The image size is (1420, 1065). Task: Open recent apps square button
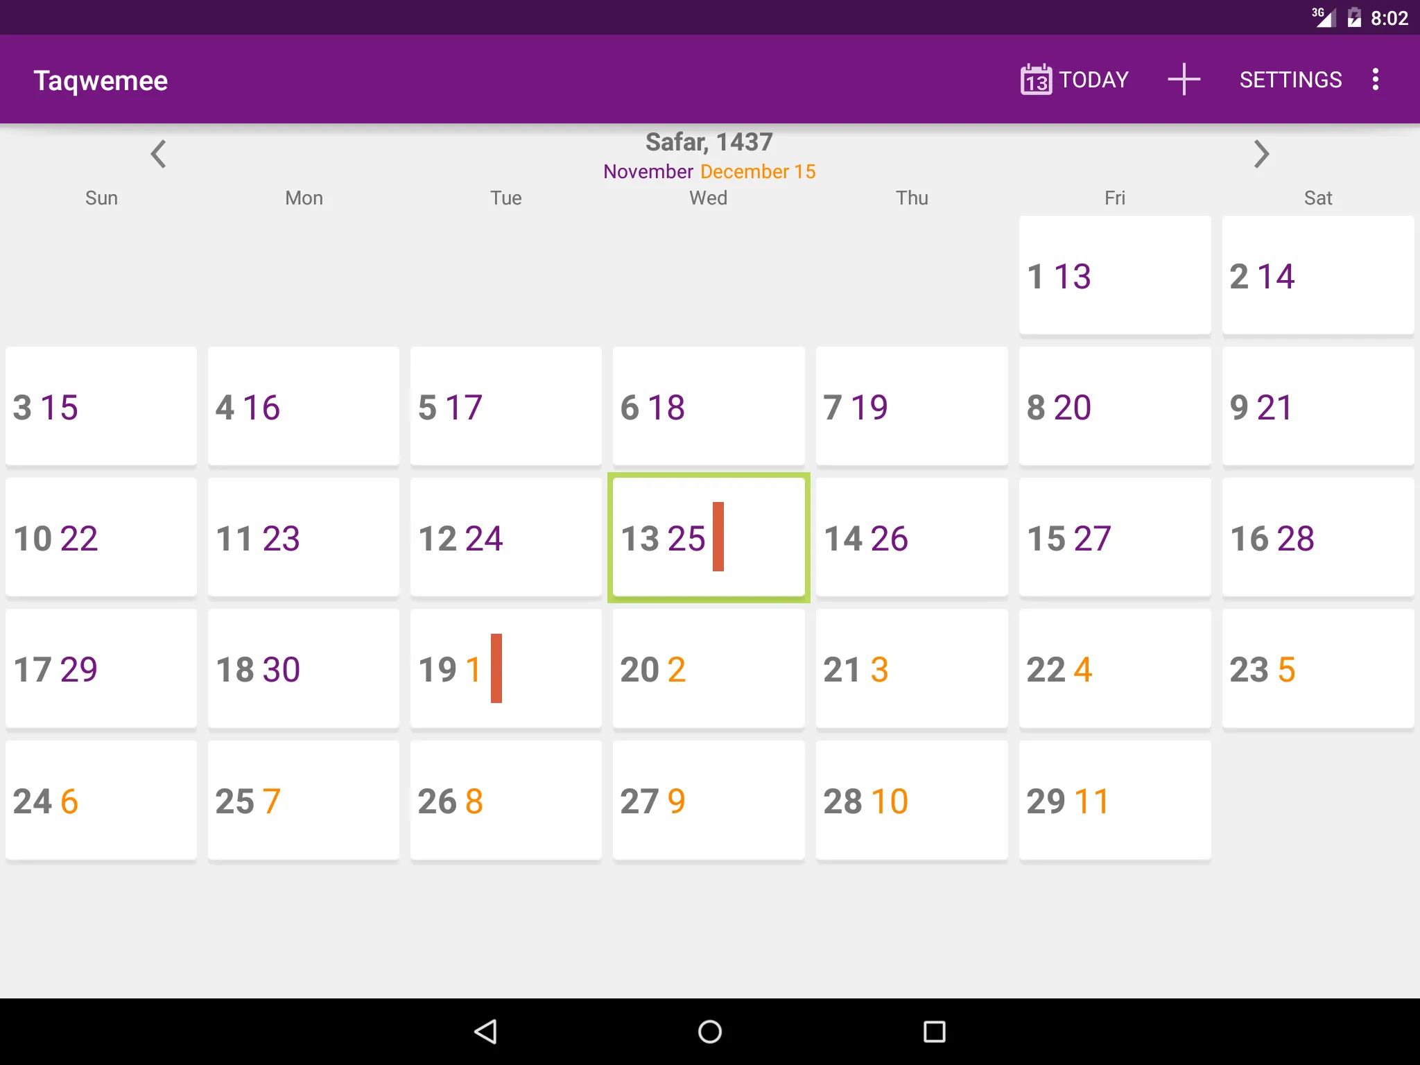(x=934, y=1032)
